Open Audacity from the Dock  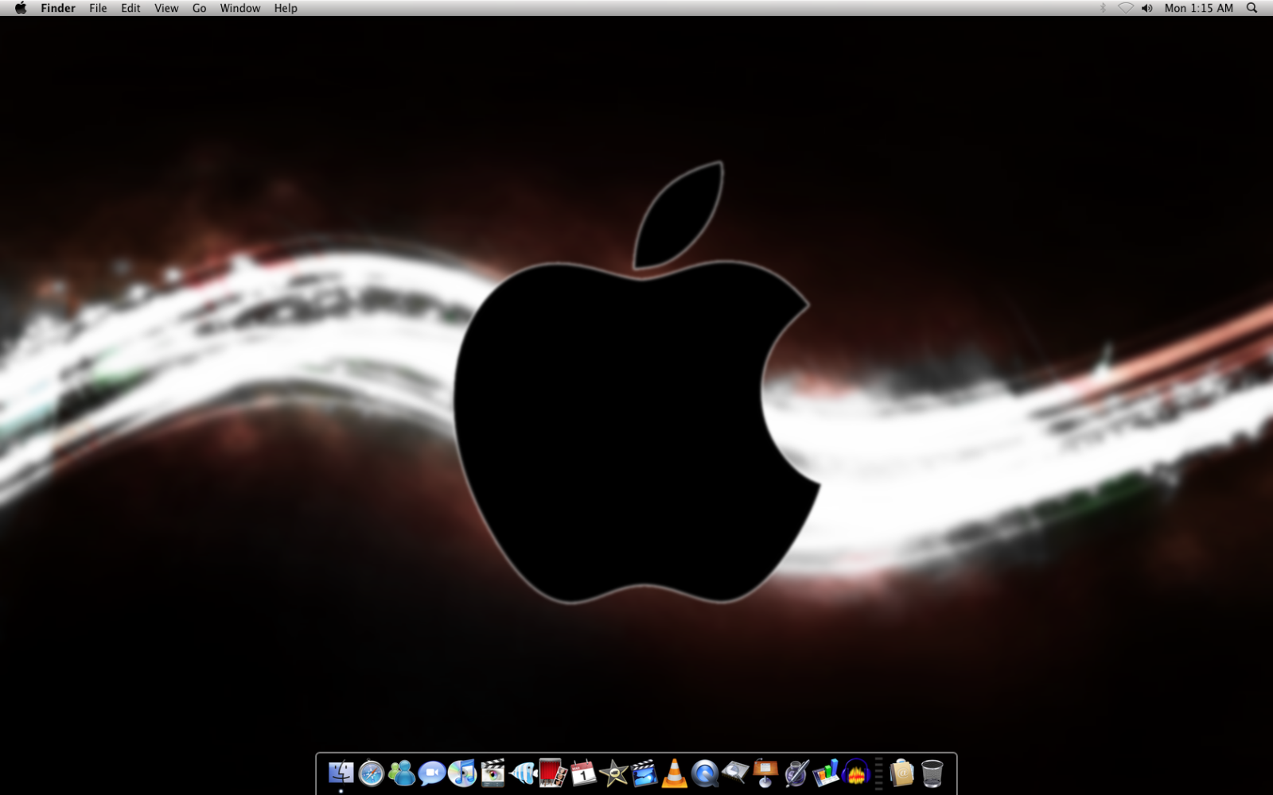pyautogui.click(x=855, y=773)
